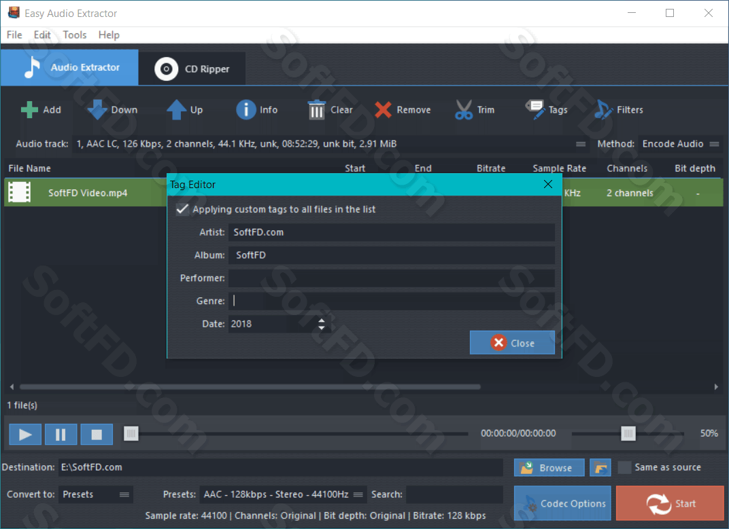
Task: Click the horizontal scrollbar of file list
Action: [x=250, y=386]
